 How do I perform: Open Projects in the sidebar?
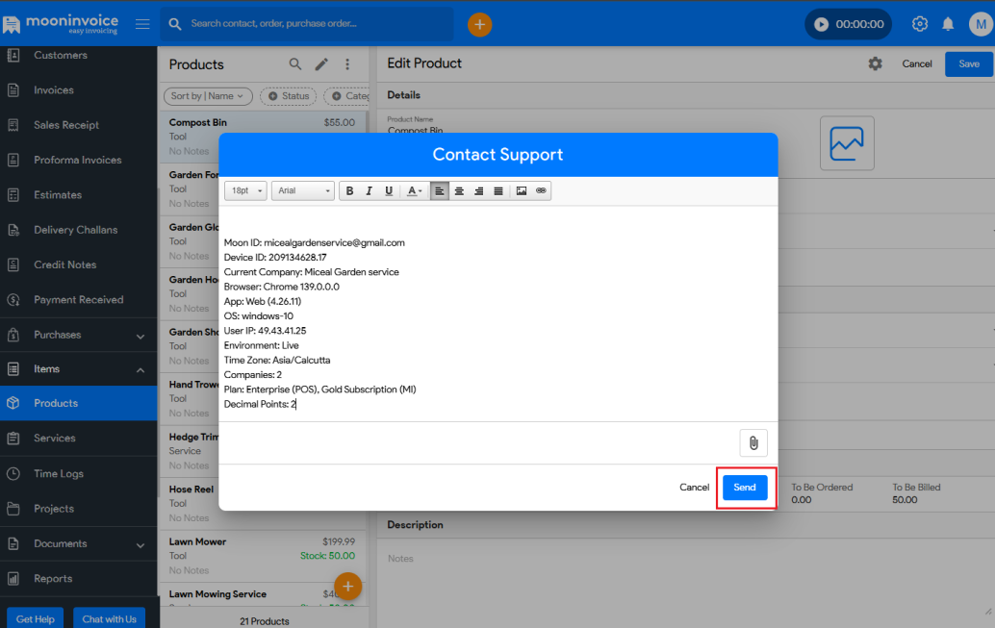tap(79, 508)
